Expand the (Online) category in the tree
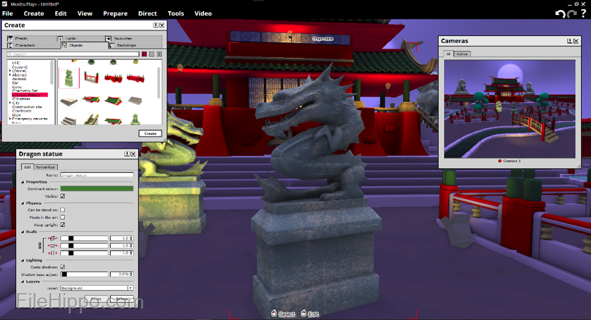 pyautogui.click(x=10, y=71)
